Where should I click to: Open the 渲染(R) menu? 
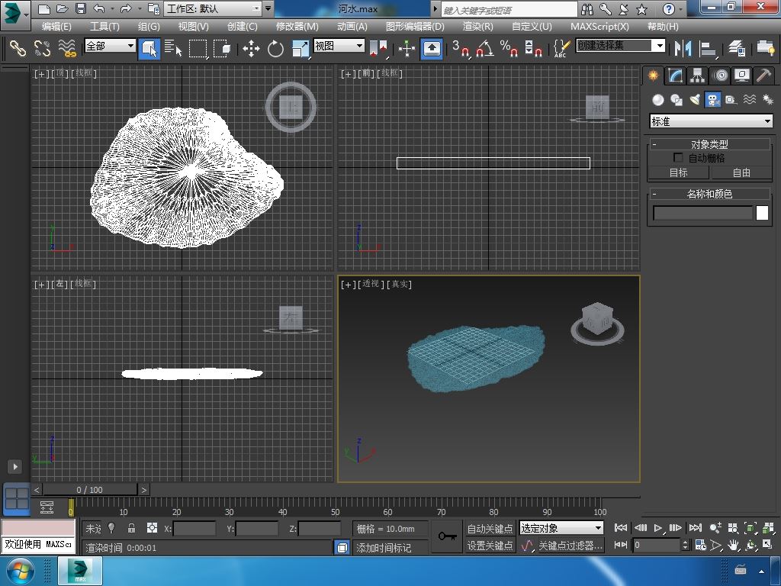477,26
